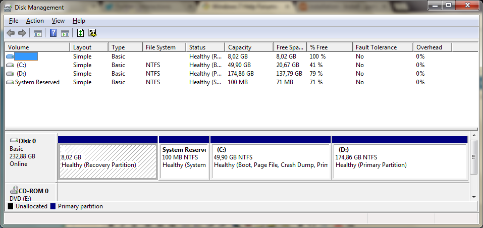Viewport: 483px width, 228px height.
Task: Click the blue Primary partition legend swatch
Action: pyautogui.click(x=52, y=206)
